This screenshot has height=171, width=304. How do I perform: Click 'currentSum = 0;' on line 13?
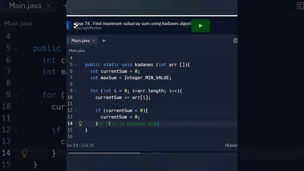click(x=120, y=117)
